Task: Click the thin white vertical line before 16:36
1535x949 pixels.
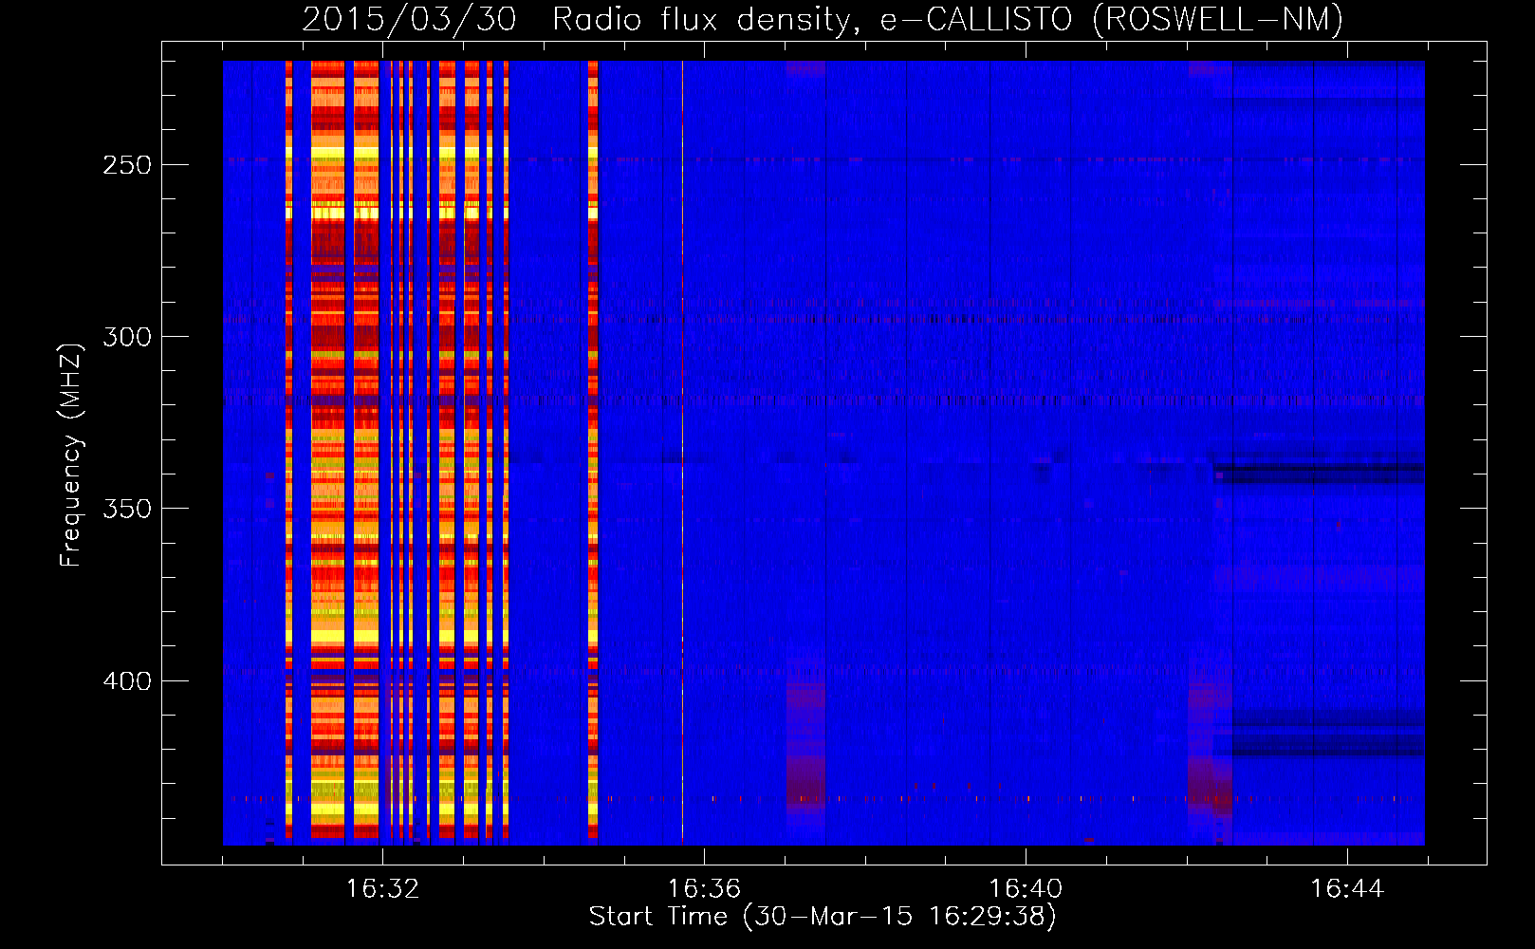Action: click(x=682, y=452)
